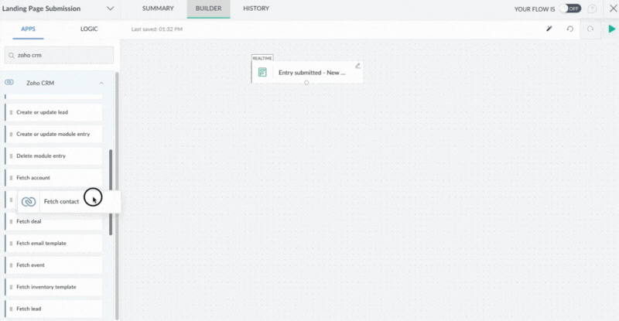The height and width of the screenshot is (321, 619).
Task: Click the Entry submitted trigger node
Action: coord(307,72)
